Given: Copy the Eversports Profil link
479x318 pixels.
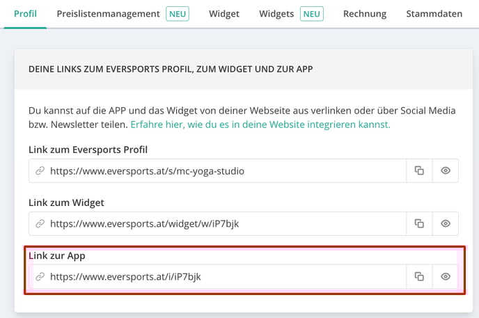Looking at the screenshot, I should [419, 170].
